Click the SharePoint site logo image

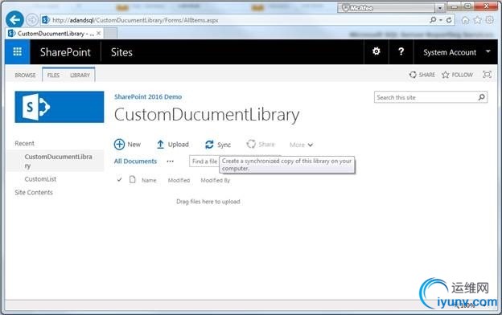(x=60, y=107)
